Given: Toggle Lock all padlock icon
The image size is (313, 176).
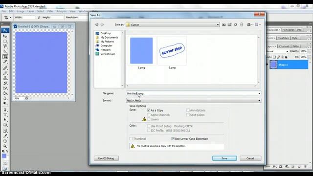Looking at the screenshot, I should tap(286, 57).
